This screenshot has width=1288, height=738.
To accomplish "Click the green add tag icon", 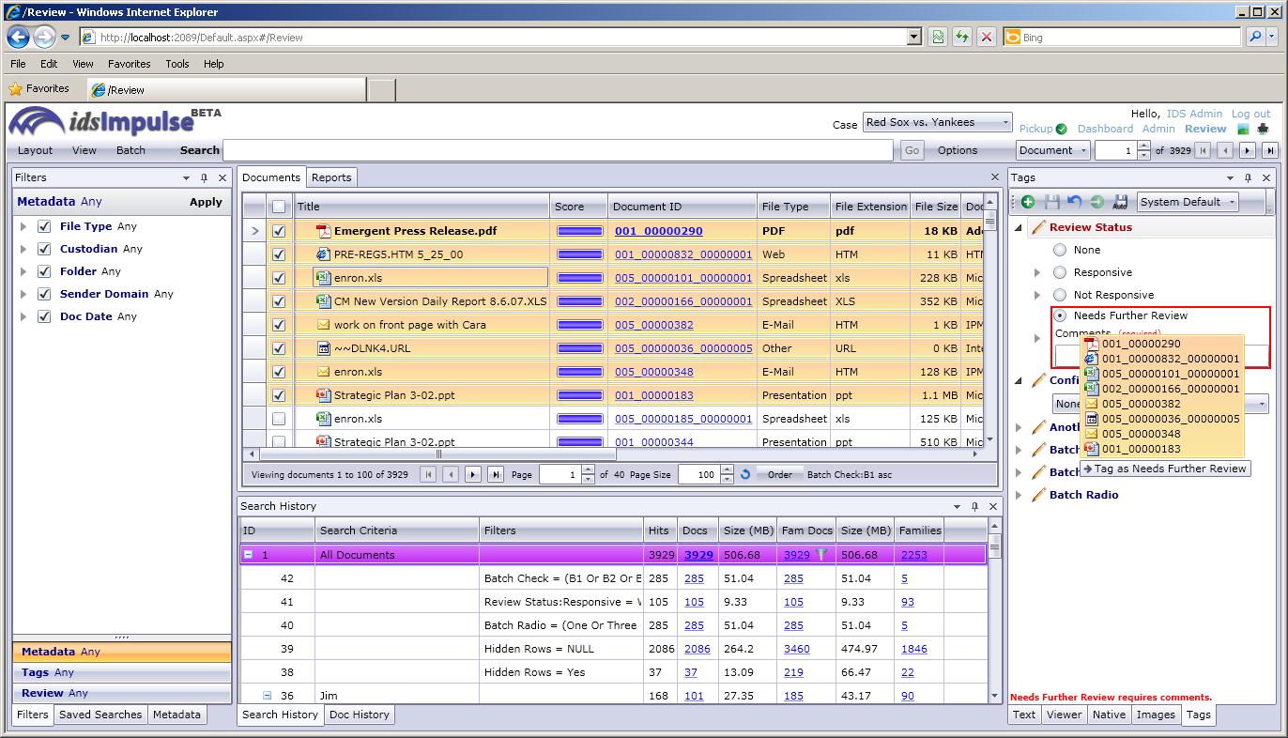I will pyautogui.click(x=1028, y=202).
